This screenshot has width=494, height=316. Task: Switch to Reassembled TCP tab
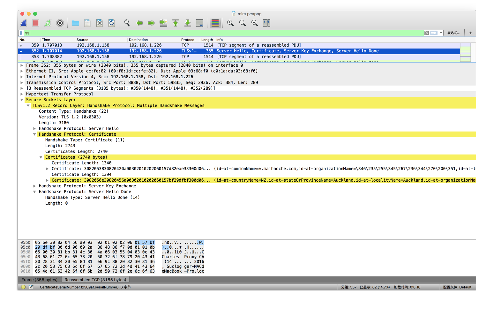click(95, 280)
